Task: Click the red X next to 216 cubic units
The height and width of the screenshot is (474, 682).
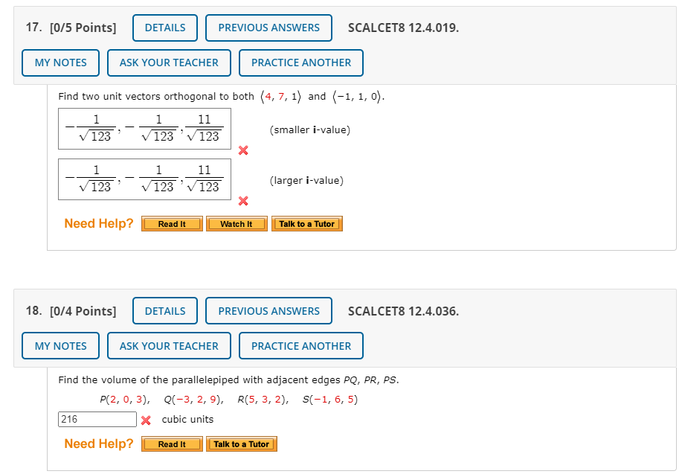Action: (x=148, y=419)
